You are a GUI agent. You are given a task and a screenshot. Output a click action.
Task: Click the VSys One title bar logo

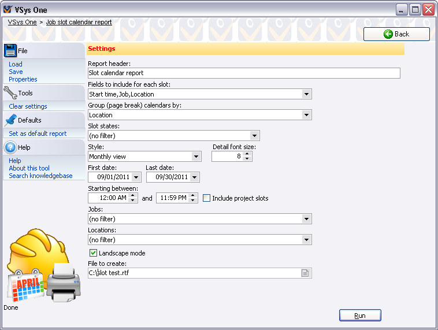[x=8, y=10]
